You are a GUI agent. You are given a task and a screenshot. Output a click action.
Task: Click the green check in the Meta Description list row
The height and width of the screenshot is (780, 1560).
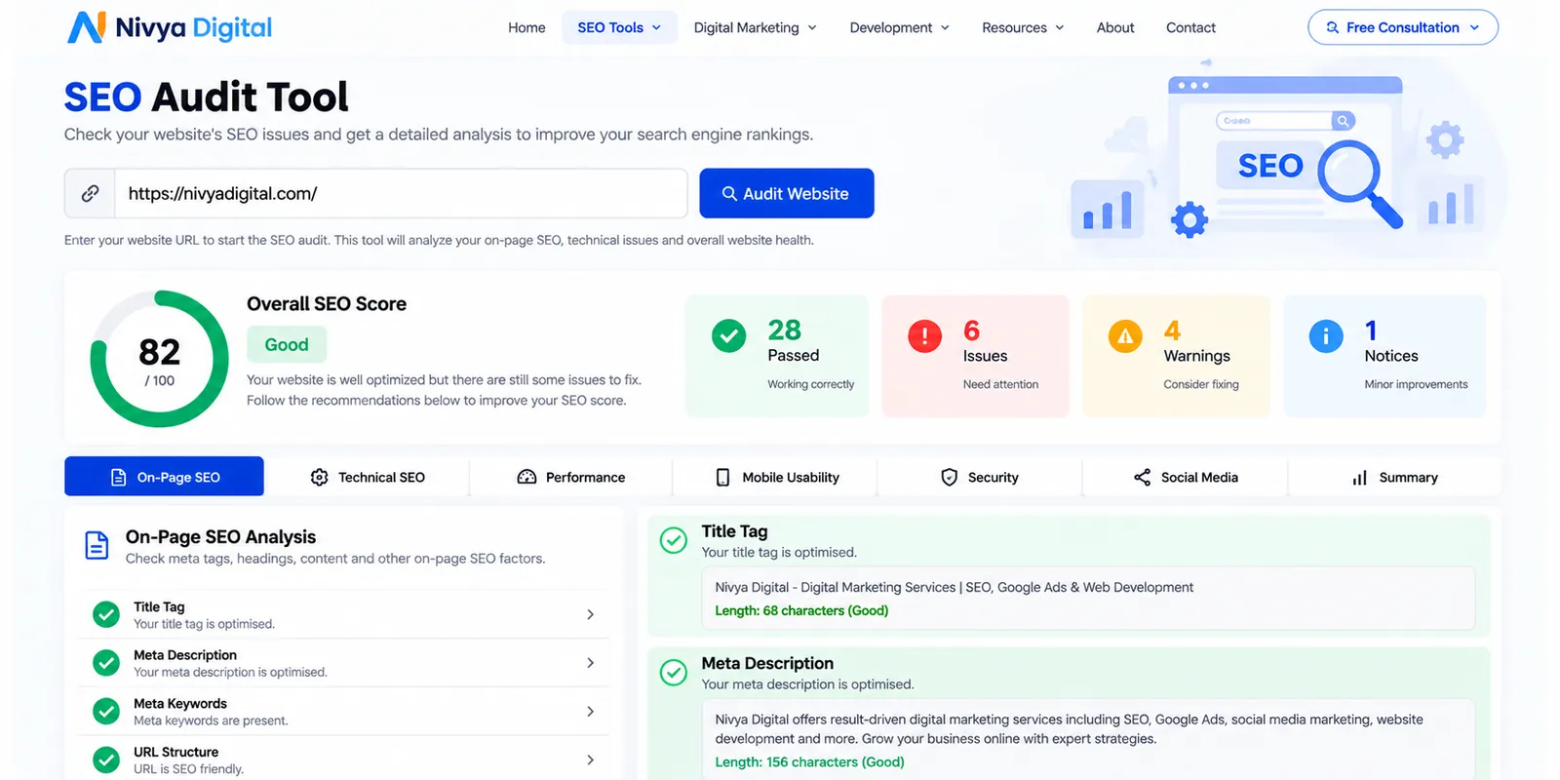pyautogui.click(x=105, y=663)
